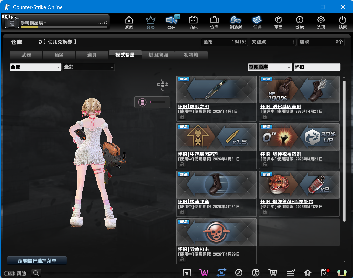Click the player level experience progress bar
The image size is (353, 278).
tap(64, 27)
